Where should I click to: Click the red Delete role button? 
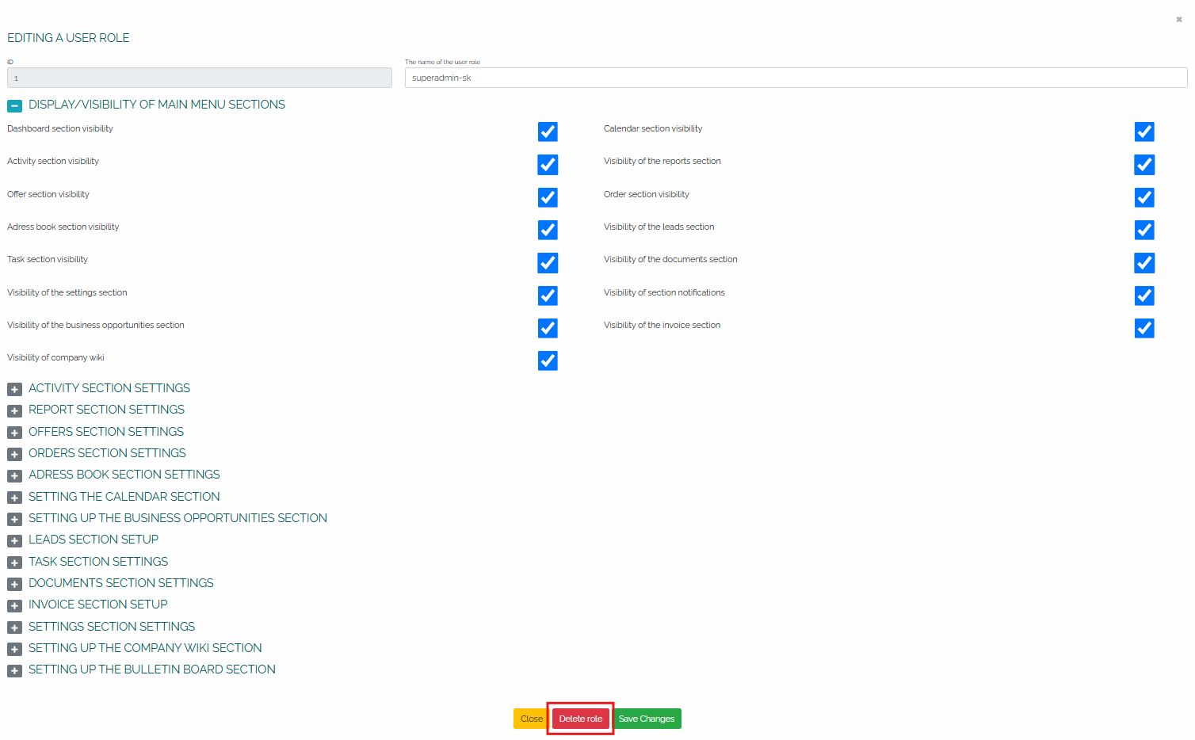[x=580, y=719]
